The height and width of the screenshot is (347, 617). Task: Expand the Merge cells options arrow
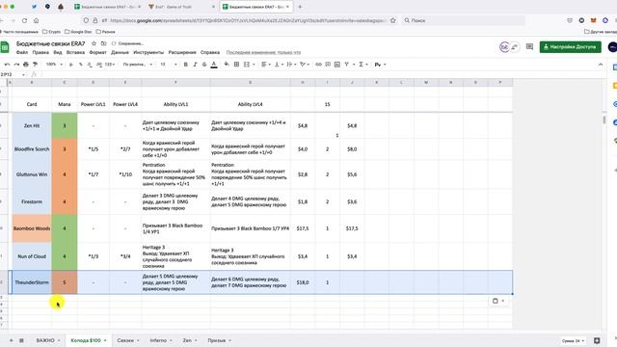pyautogui.click(x=254, y=65)
